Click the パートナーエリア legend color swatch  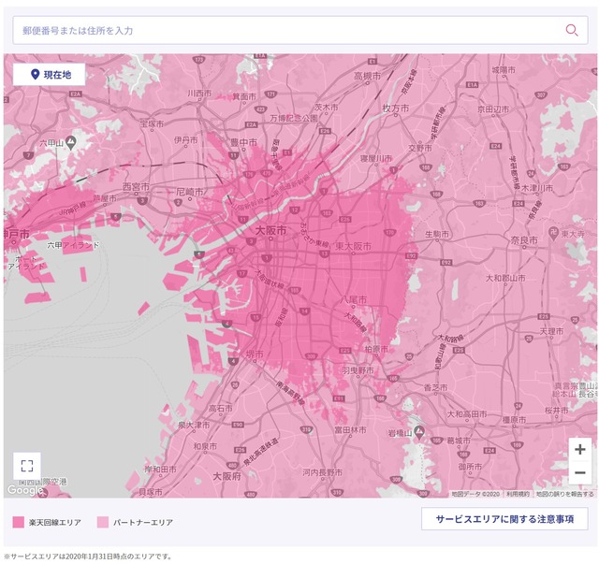[x=103, y=522]
